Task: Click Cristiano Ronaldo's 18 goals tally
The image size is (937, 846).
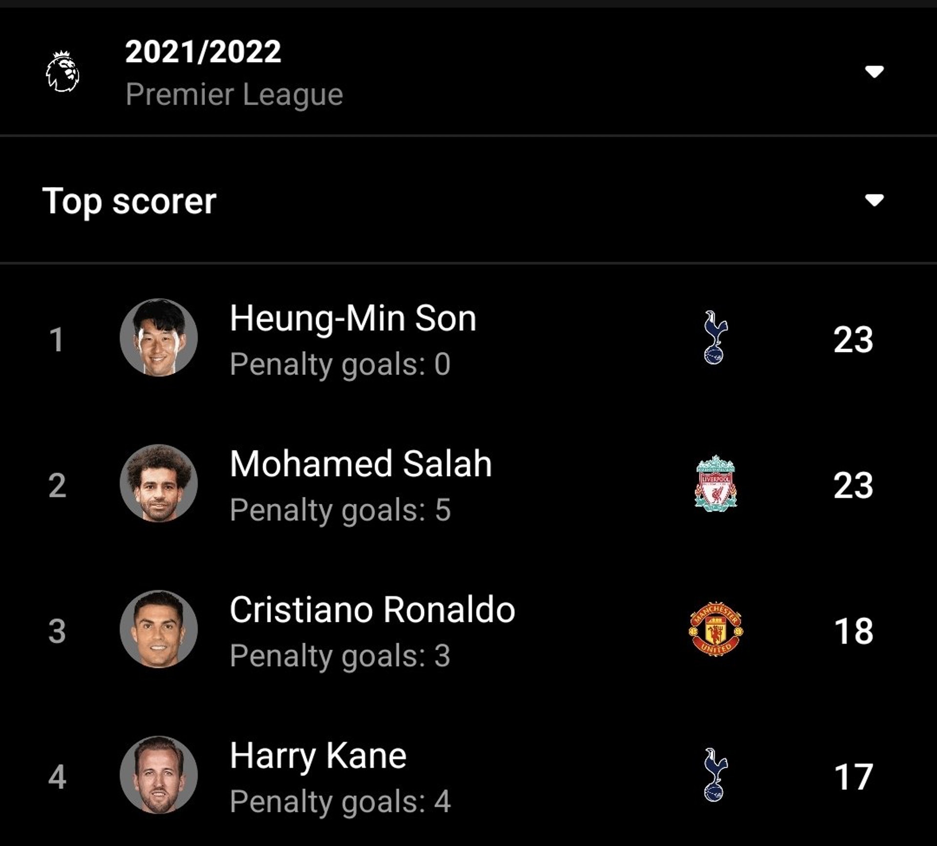Action: (x=853, y=631)
